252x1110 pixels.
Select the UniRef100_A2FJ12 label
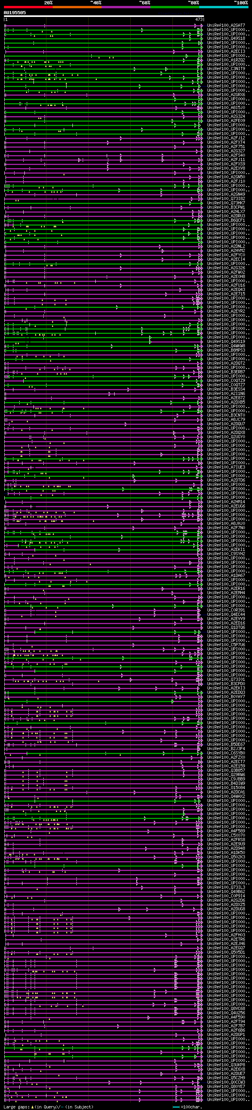point(226,138)
